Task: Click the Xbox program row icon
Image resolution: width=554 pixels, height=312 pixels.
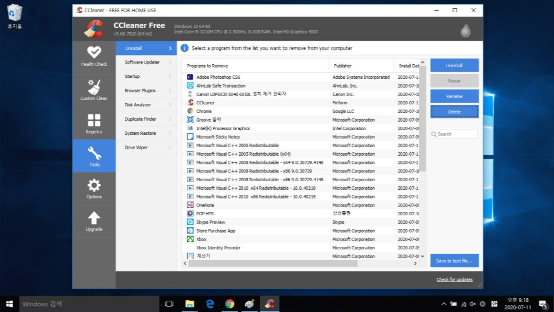Action: 190,239
